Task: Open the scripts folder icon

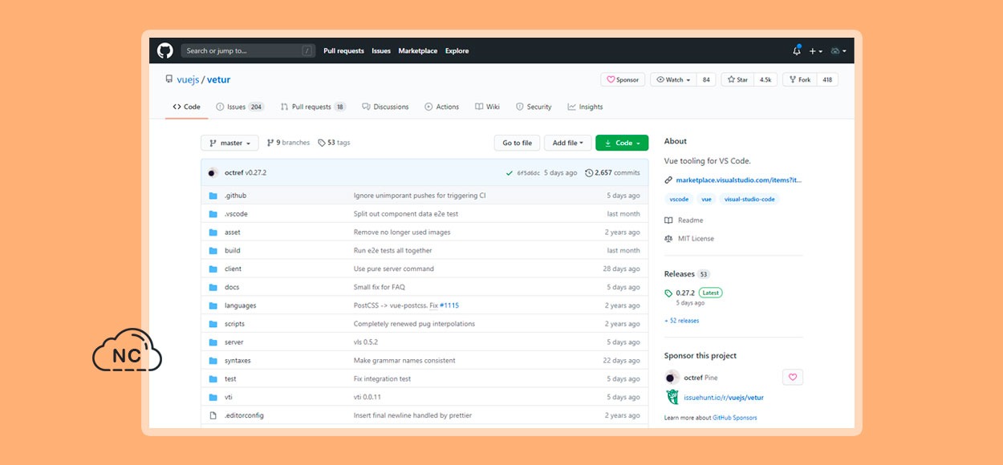Action: (213, 324)
